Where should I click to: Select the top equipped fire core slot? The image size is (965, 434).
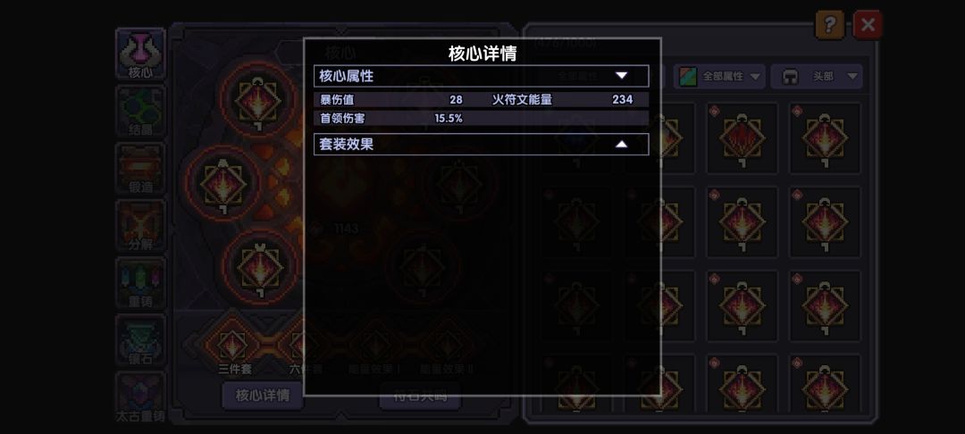pos(259,100)
